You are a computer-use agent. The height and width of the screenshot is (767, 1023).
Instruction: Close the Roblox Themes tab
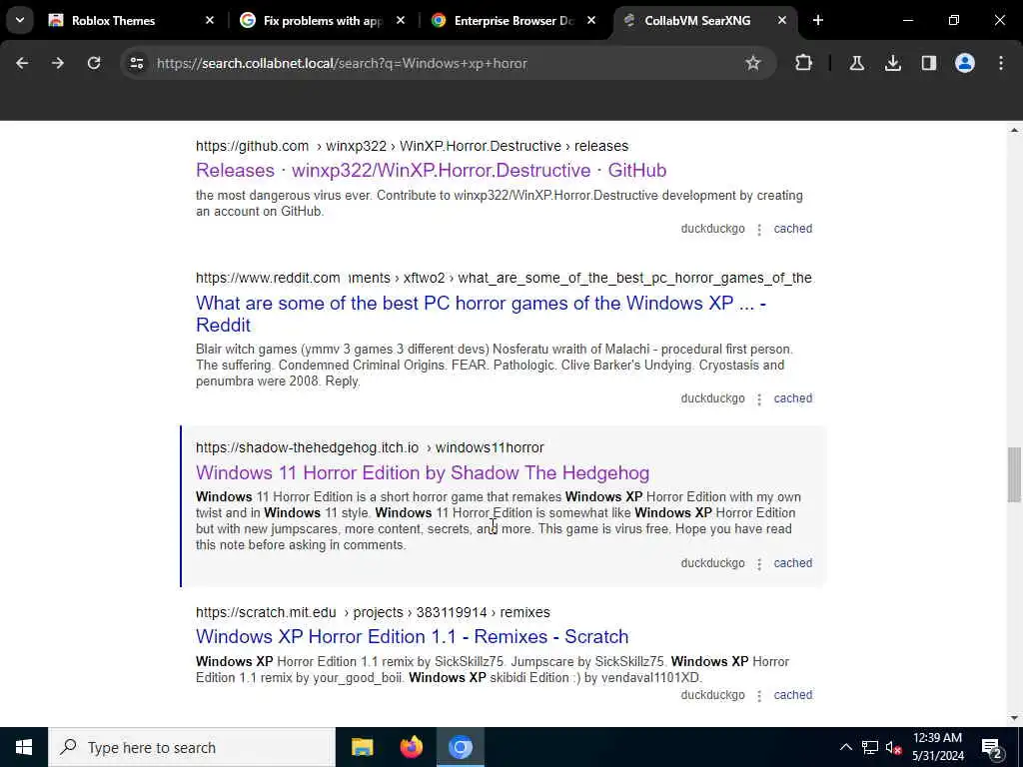210,20
